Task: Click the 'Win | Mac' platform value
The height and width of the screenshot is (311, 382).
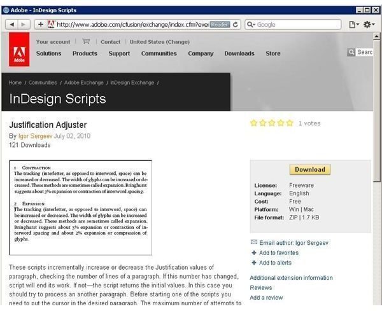Action: [x=301, y=209]
